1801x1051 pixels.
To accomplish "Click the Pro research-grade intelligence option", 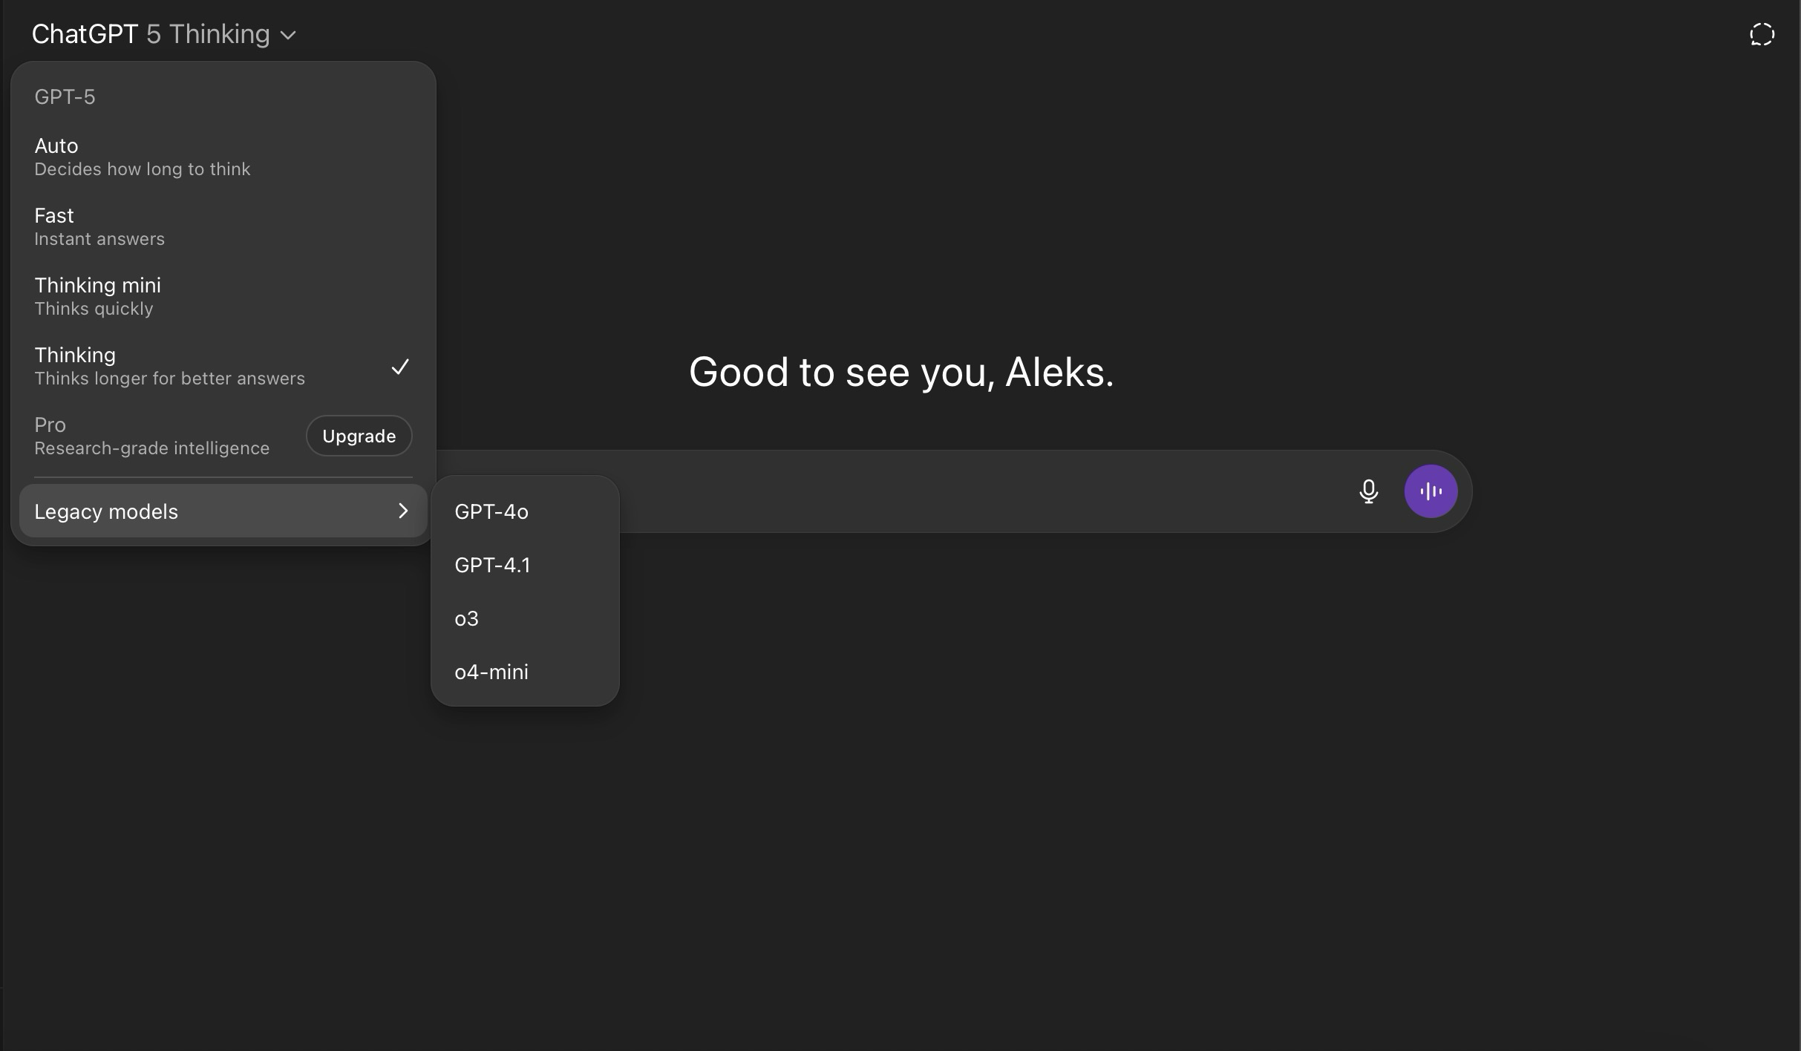I will [x=151, y=436].
